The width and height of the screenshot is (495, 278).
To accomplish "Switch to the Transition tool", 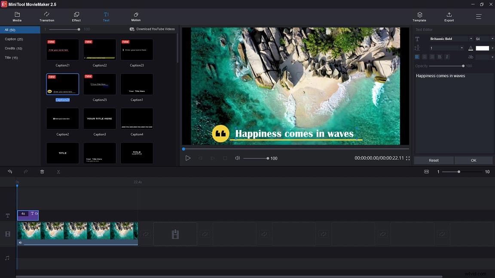I will 46,17.
